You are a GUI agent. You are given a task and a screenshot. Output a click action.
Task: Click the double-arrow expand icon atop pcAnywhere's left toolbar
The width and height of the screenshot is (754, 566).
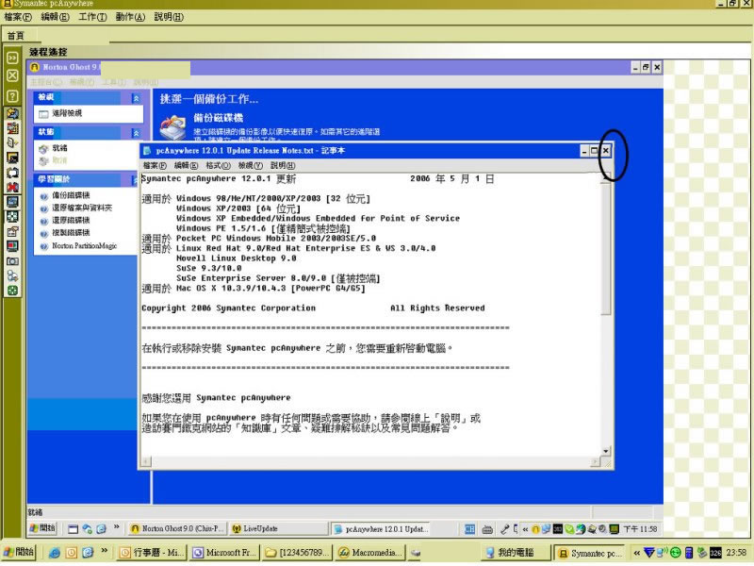point(12,58)
